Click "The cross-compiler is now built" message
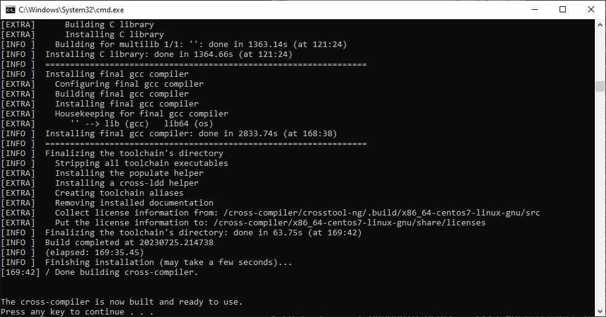 pyautogui.click(x=121, y=302)
